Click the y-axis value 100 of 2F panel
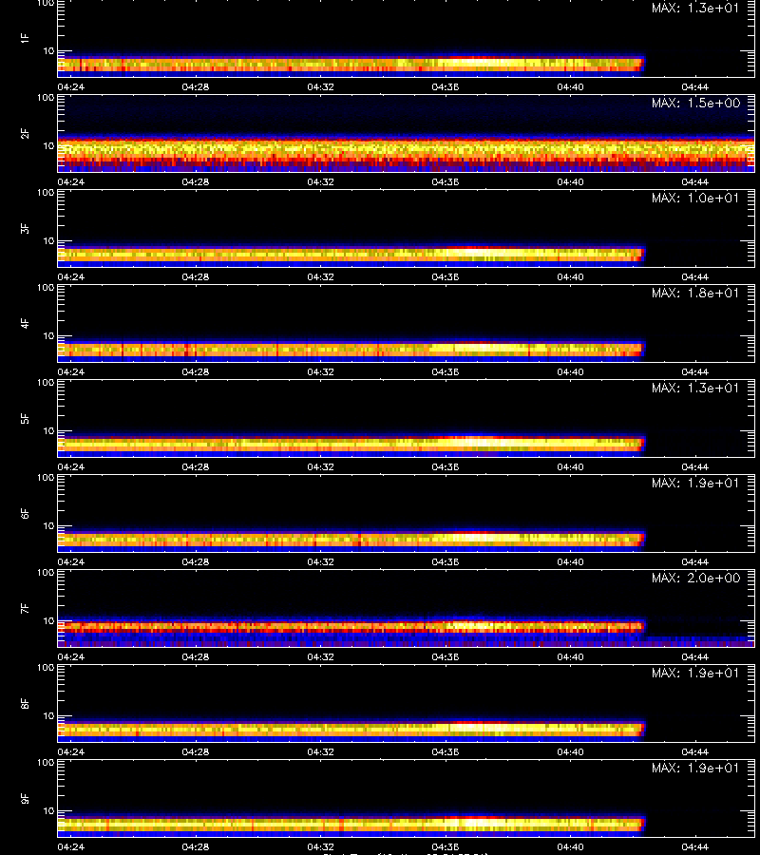Viewport: 760px width, 855px height. 46,98
